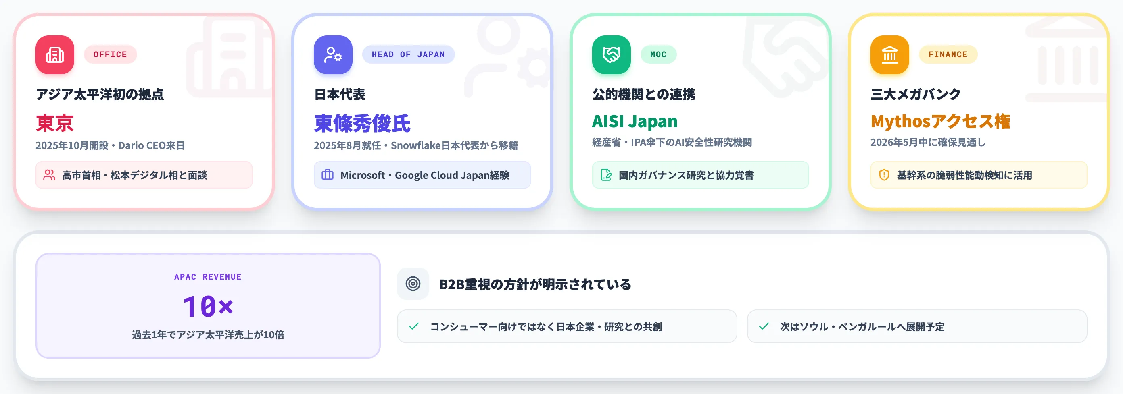Click the shield alert icon beside 基幹系

click(x=884, y=175)
